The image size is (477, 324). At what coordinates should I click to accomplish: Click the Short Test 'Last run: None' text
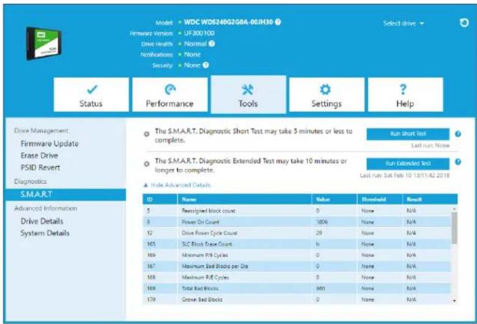click(x=430, y=146)
